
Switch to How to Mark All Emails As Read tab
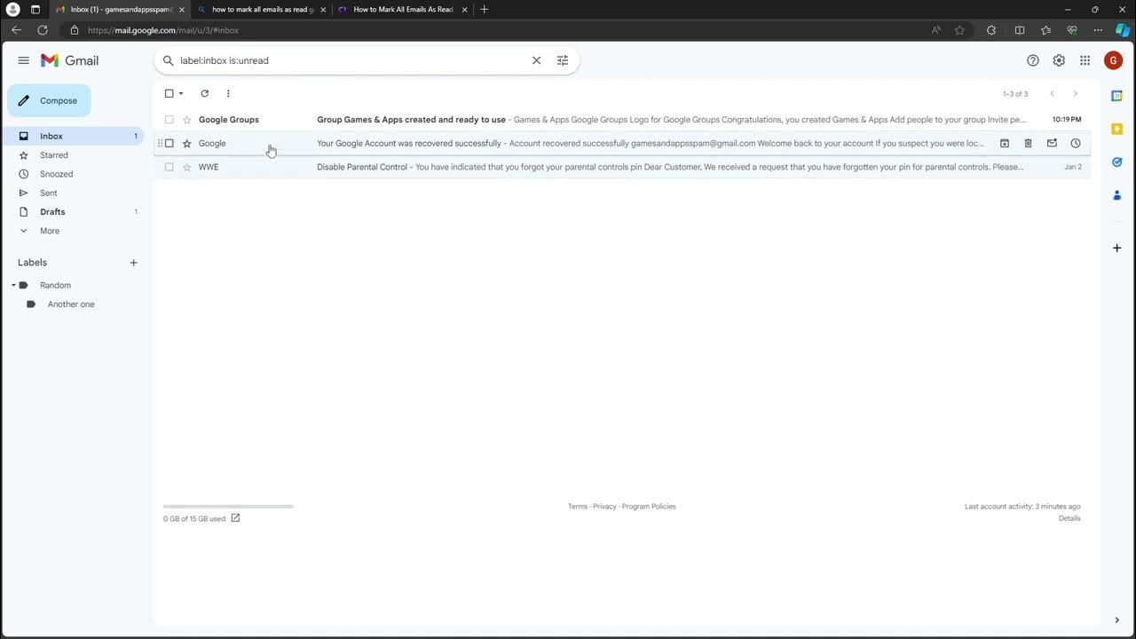[403, 10]
